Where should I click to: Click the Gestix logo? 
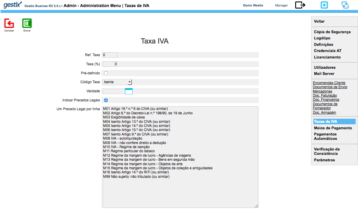pos(13,5)
